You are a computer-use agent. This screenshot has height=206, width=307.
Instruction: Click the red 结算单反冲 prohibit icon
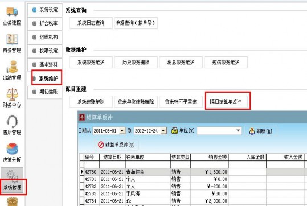click(x=101, y=145)
